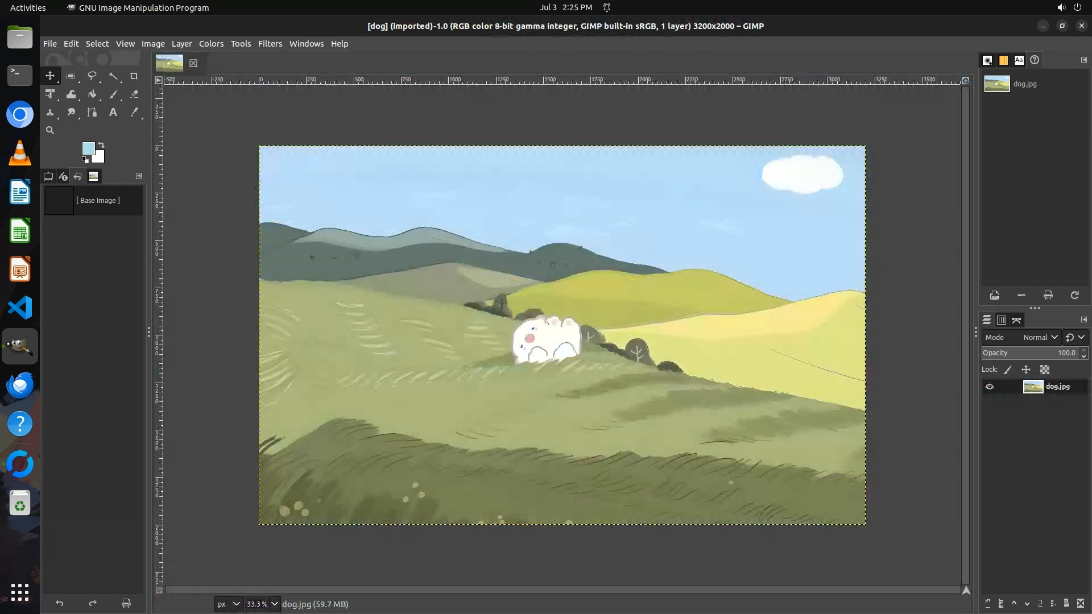Select the Text tool

pos(113,113)
